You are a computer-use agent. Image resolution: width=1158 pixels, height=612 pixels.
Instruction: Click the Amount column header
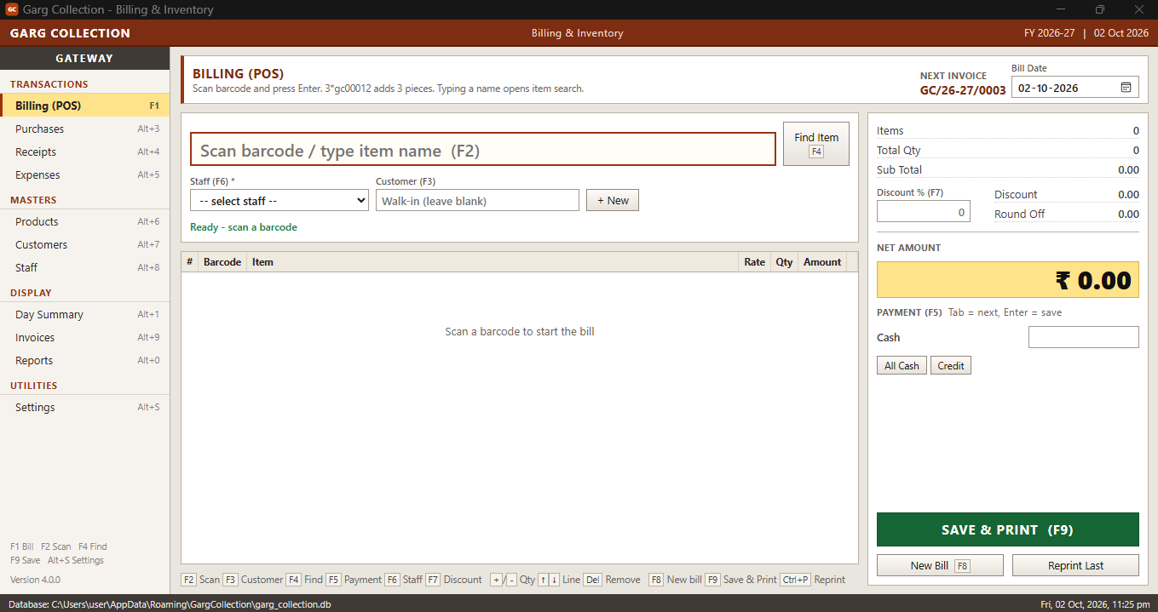tap(822, 261)
